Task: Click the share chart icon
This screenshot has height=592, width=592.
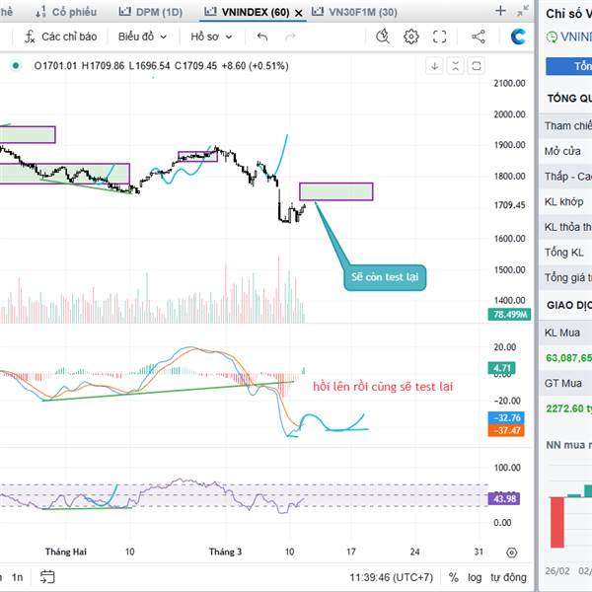Action: (479, 37)
